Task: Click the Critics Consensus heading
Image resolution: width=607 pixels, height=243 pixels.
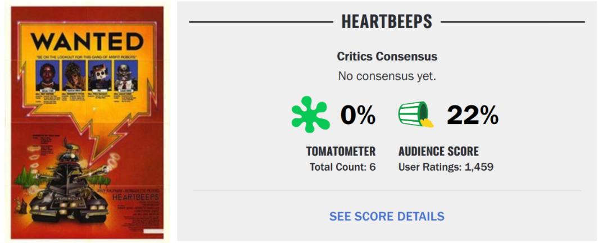Action: (387, 57)
